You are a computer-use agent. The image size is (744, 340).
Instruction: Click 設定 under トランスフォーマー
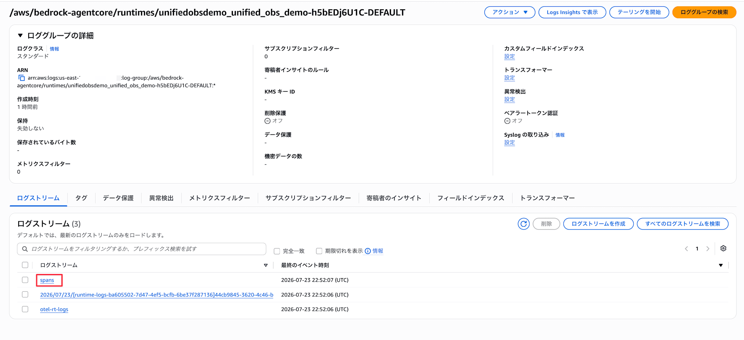tap(510, 78)
